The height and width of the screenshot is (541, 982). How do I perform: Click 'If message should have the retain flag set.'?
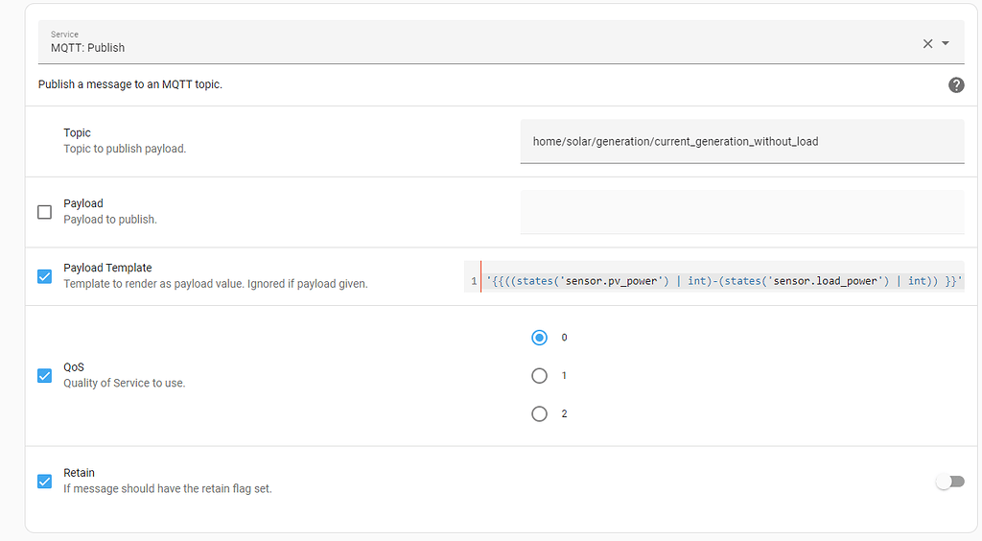pyautogui.click(x=168, y=489)
